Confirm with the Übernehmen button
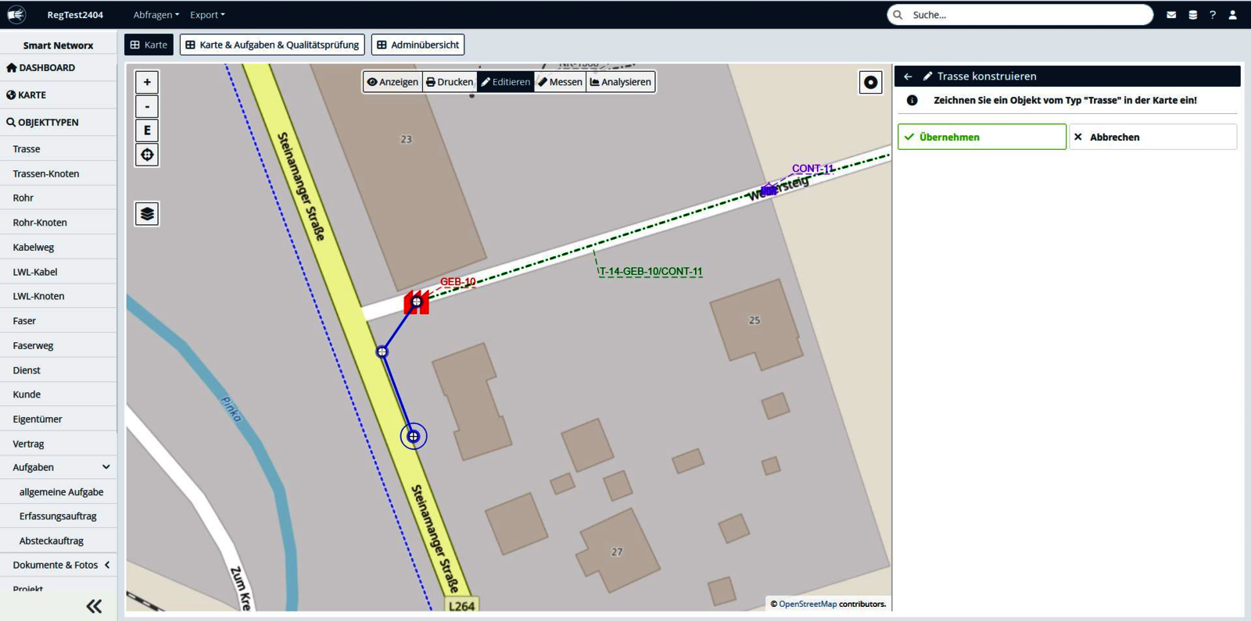The image size is (1251, 621). click(982, 137)
